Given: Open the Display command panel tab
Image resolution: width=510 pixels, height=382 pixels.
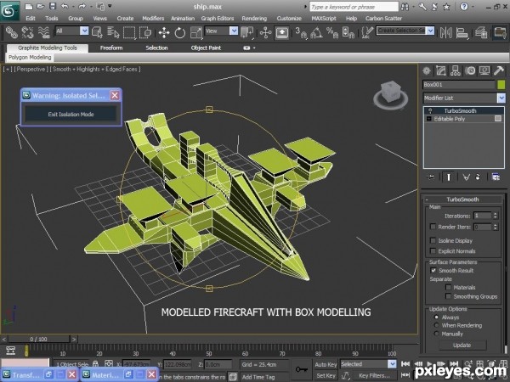Looking at the screenshot, I should point(484,70).
